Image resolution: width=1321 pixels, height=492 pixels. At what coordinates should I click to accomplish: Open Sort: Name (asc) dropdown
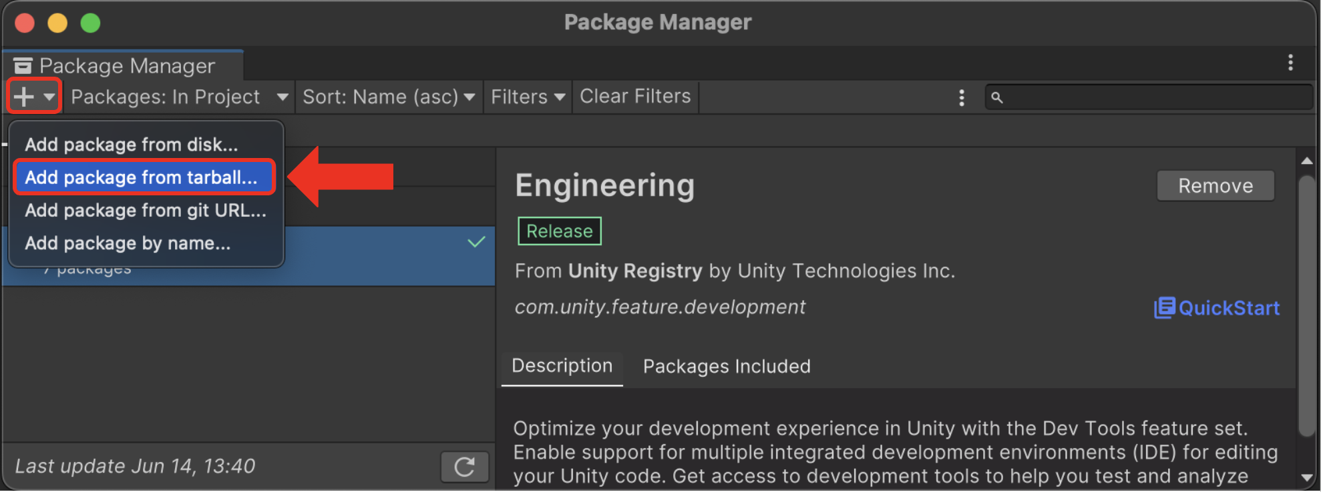(x=389, y=97)
